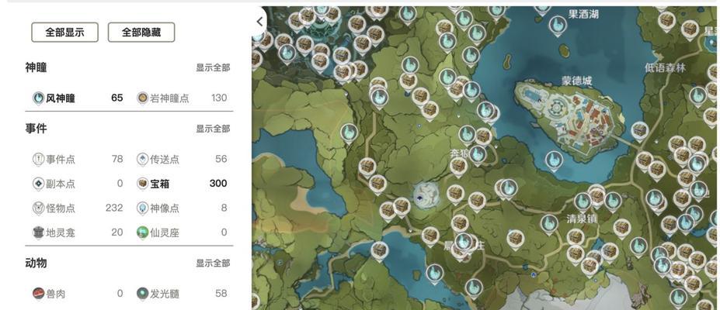The height and width of the screenshot is (310, 720).
Task: Click the 仙灵座 fairy icon
Action: click(143, 232)
